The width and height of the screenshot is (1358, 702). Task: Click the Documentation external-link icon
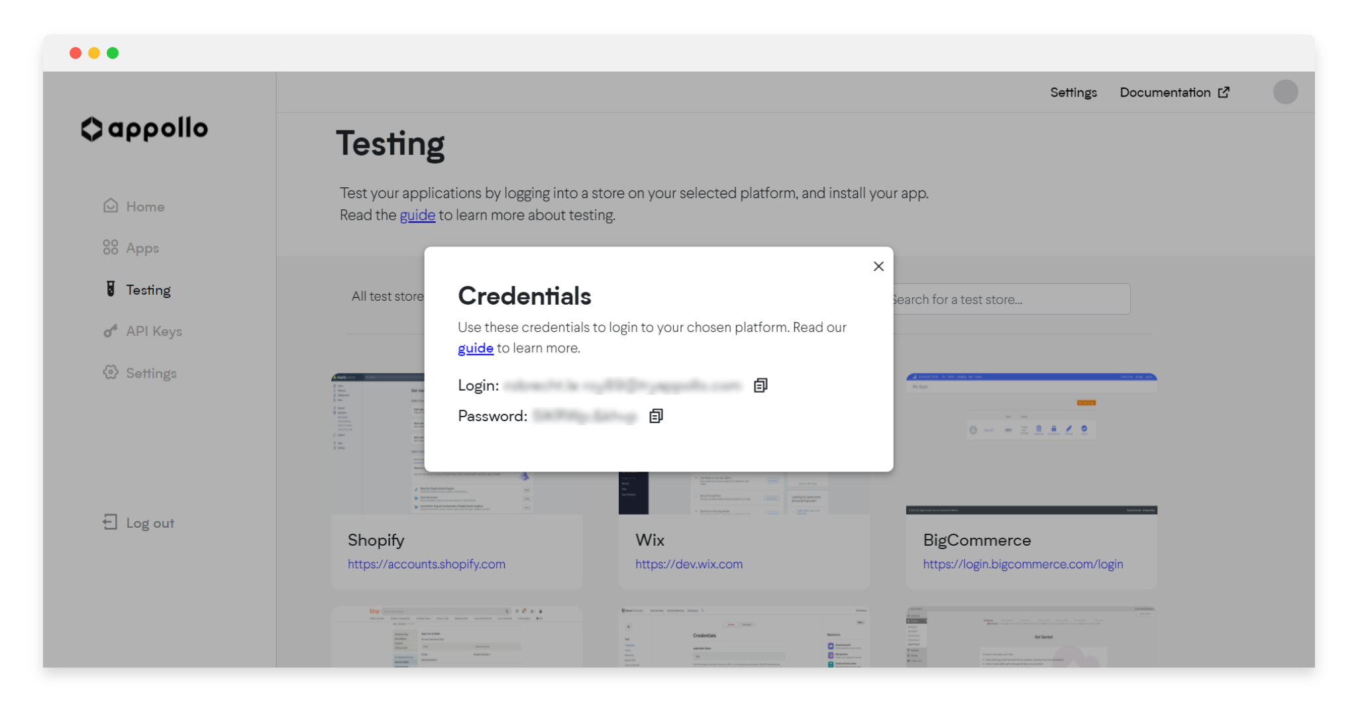click(x=1224, y=92)
